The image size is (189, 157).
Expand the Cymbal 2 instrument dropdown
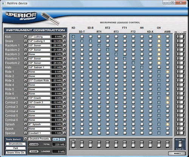pyautogui.click(x=25, y=102)
